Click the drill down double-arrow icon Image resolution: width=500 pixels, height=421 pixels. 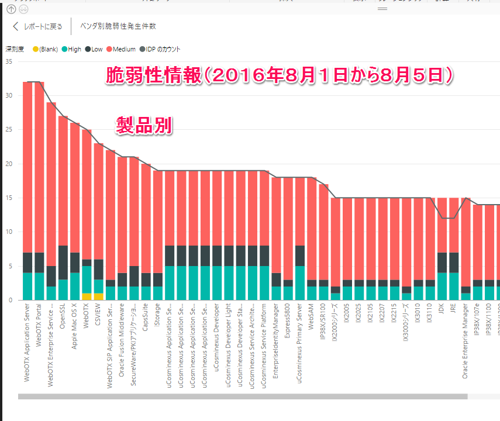[x=23, y=9]
